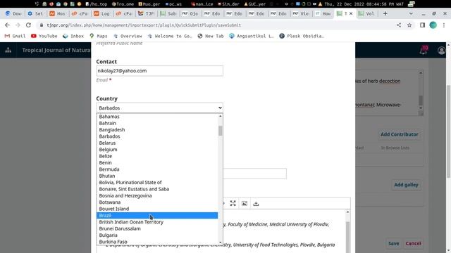Select Benin in country list
Screen dimensions: 451x253
point(157,162)
